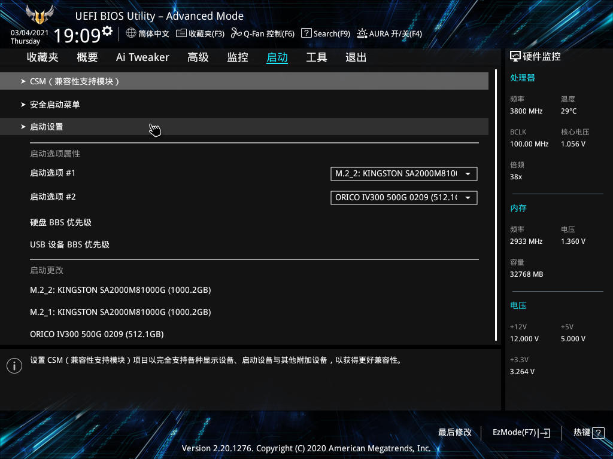Screen dimensions: 613x459
Task: Open Search using the Search(F9) icon
Action: 325,33
